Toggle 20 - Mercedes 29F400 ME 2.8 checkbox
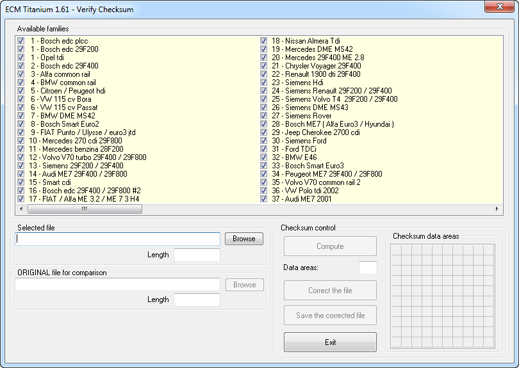 [x=264, y=57]
